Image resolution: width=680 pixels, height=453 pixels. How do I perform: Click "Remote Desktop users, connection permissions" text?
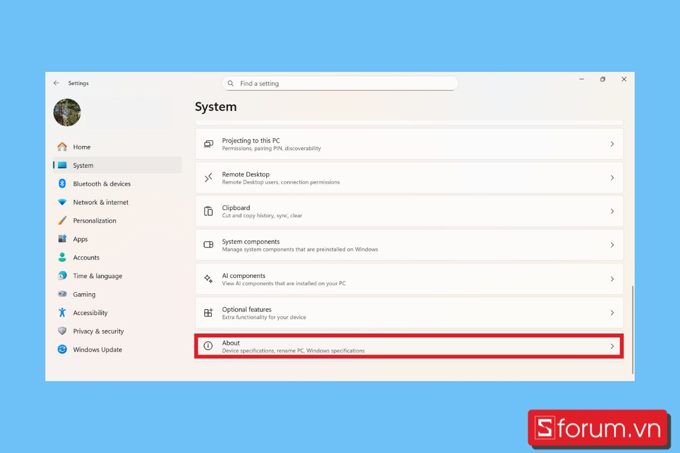pyautogui.click(x=281, y=182)
